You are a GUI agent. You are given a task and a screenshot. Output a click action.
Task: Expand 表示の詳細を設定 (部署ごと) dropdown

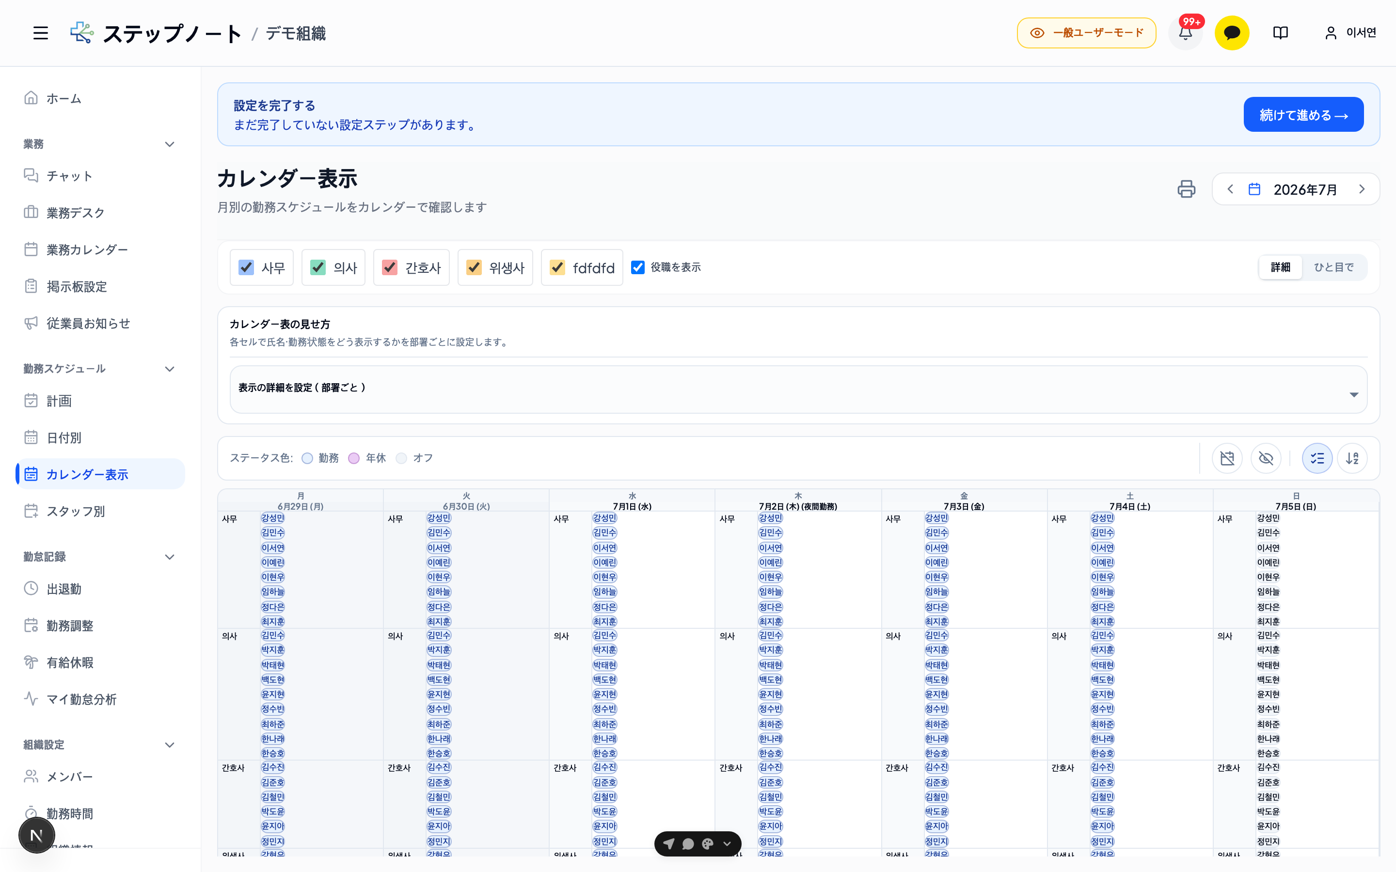(798, 389)
